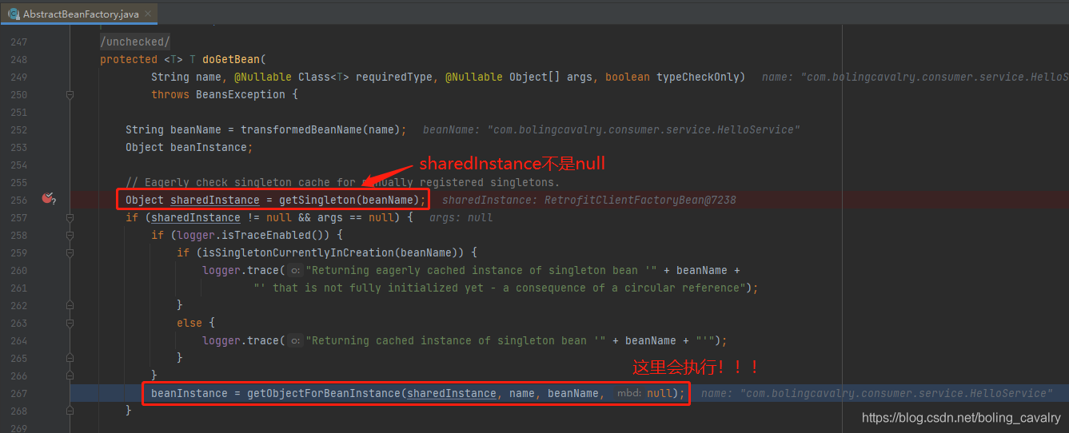Expand the folded 'o:' hint on line 260
The image size is (1069, 433).
[x=295, y=270]
